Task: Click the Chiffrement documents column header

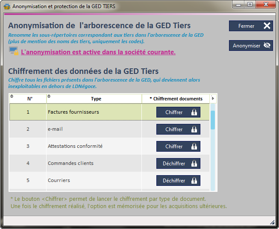Action: 176,99
